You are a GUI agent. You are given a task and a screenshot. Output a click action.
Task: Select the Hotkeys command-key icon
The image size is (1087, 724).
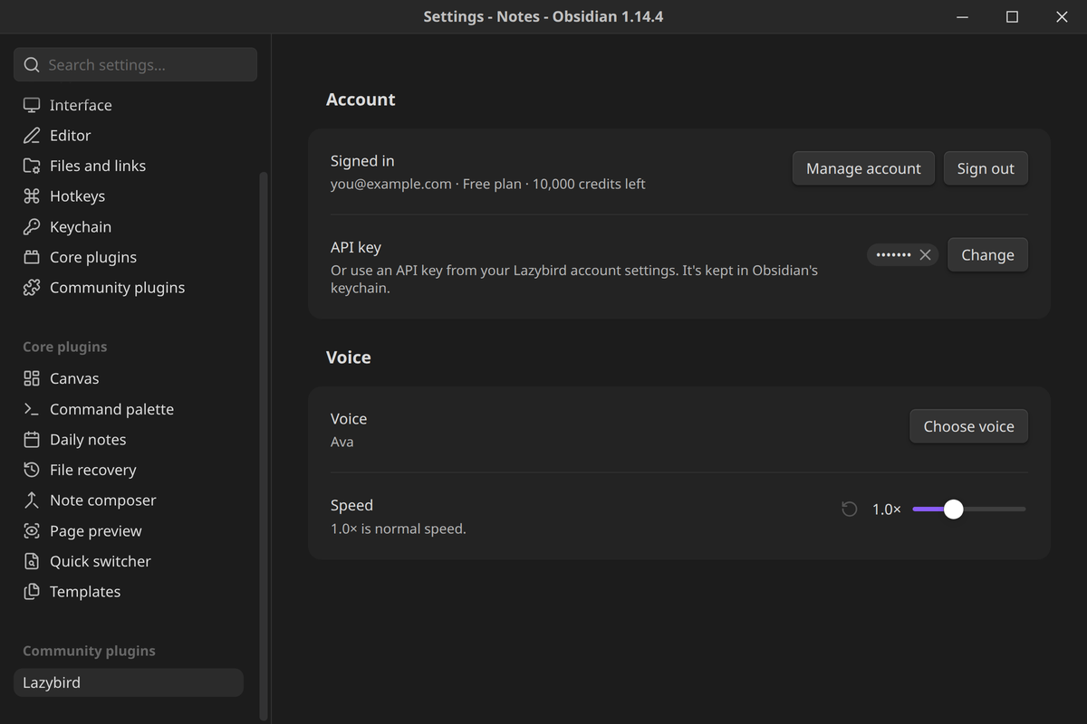(32, 196)
